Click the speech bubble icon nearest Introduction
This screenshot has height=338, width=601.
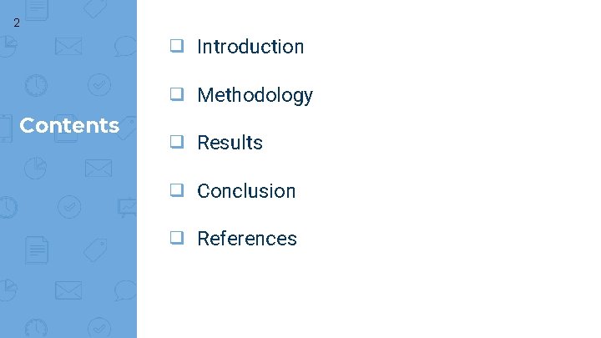click(x=126, y=46)
